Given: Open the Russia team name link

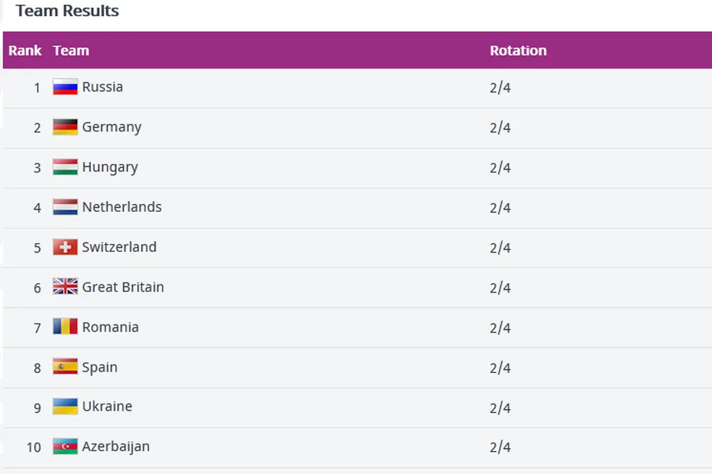Looking at the screenshot, I should (102, 87).
